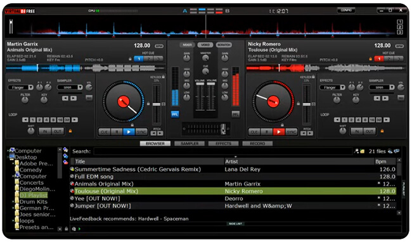Toggle right deck KEYLOCK padlock
The height and width of the screenshot is (242, 412).
coord(313,77)
